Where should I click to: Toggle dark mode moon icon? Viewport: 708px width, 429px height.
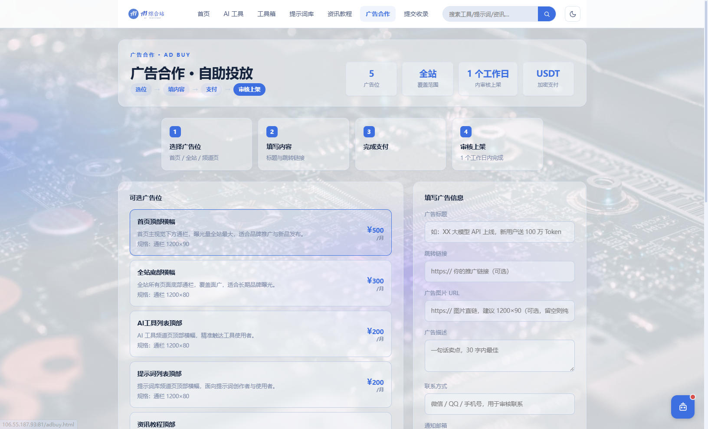[x=573, y=14]
